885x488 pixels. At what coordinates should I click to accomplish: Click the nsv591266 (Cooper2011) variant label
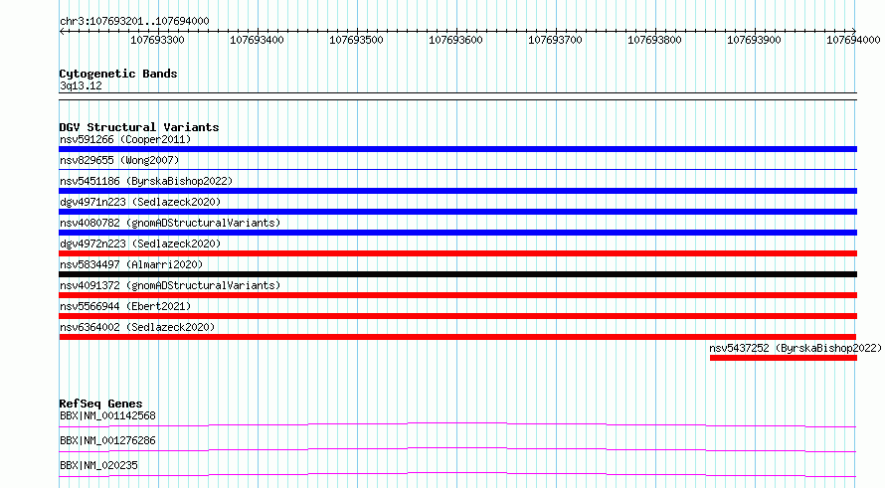tap(125, 139)
